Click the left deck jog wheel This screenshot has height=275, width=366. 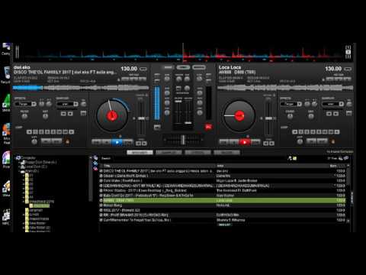click(112, 116)
